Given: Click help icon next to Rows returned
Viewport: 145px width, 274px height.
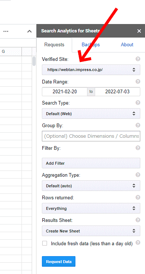Looking at the screenshot, I should coord(138,197).
